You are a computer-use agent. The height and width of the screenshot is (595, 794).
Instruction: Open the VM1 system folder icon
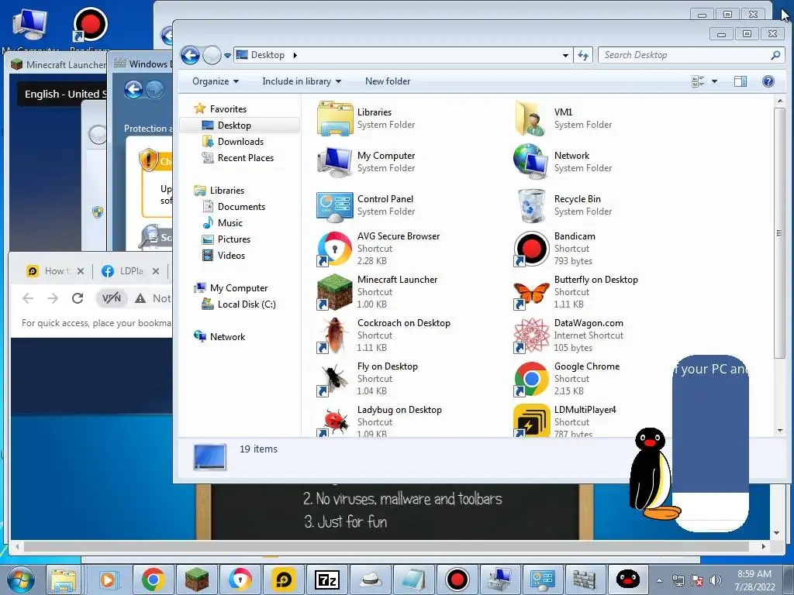click(531, 119)
